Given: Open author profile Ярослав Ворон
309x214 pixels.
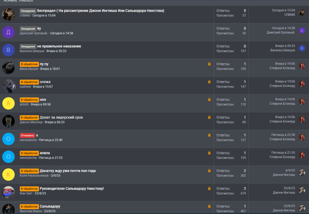Looking at the screenshot, I should tap(31, 211).
